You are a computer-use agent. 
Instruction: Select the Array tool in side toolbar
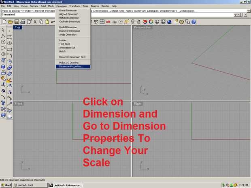click(3, 109)
